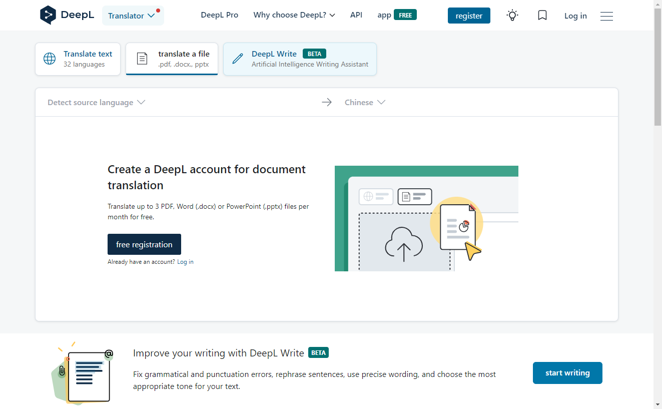Expand Detect source language dropdown
The image size is (662, 409).
(x=96, y=102)
